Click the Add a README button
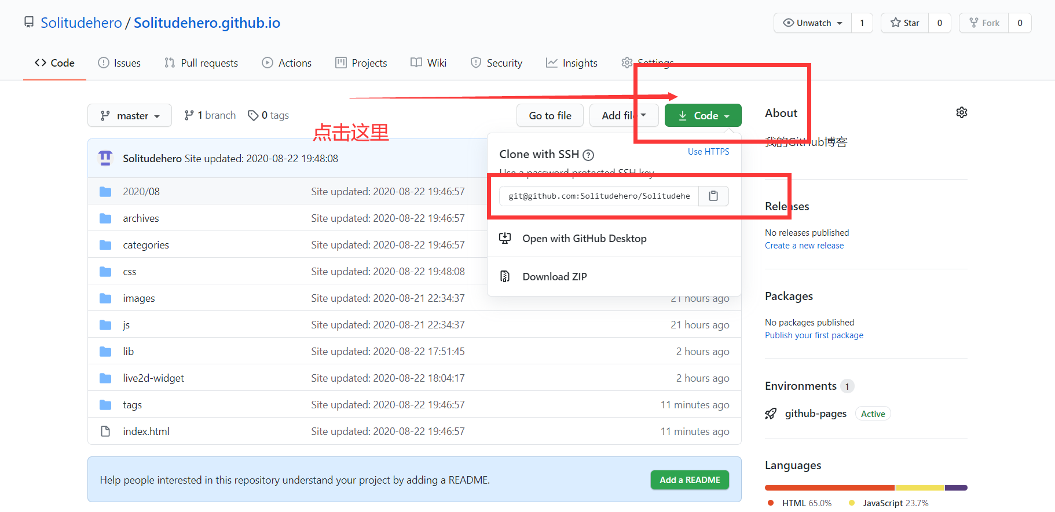Viewport: 1055px width, 512px height. [x=690, y=480]
